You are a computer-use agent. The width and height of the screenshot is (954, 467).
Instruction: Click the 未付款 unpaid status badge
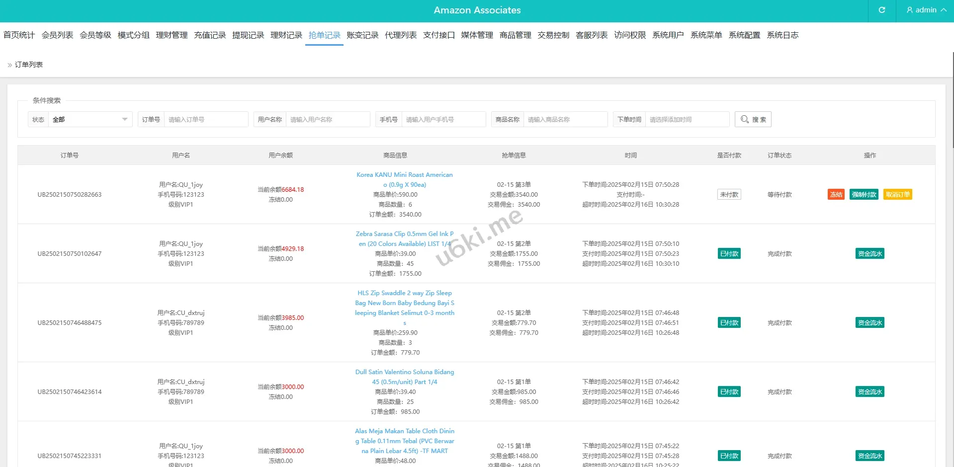729,195
